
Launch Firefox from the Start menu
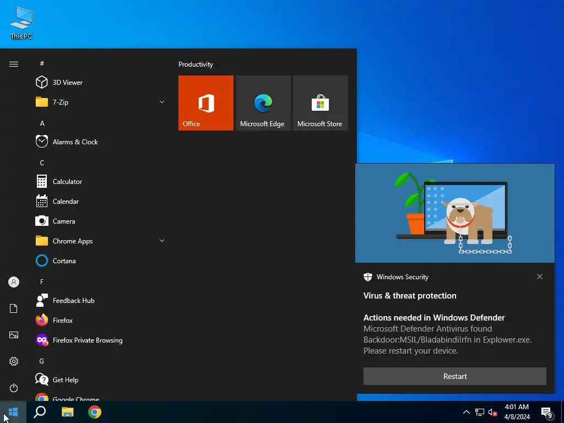coord(101,320)
